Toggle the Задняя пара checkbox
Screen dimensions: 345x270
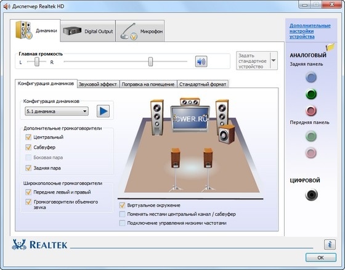pos(28,168)
